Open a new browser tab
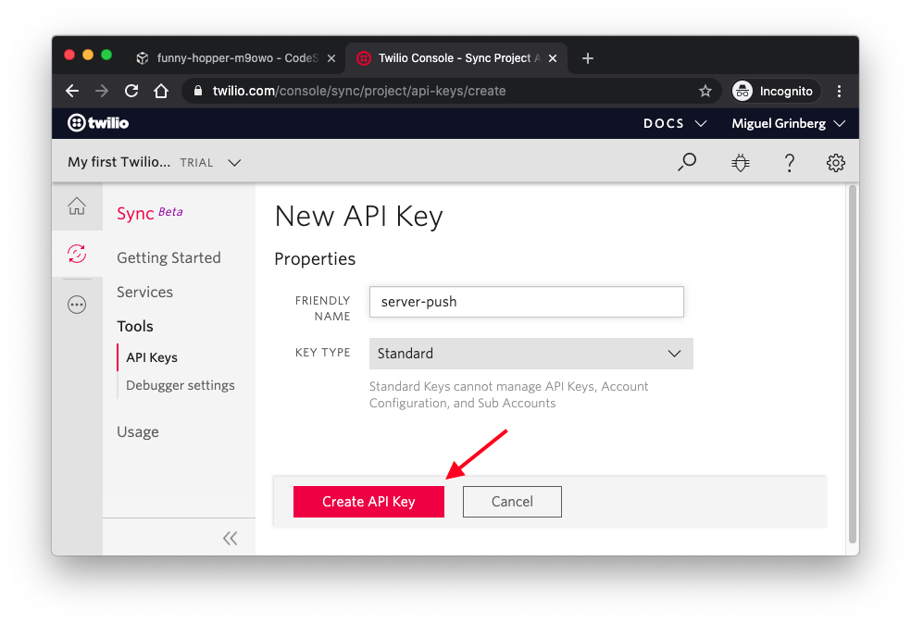The image size is (911, 624). pyautogui.click(x=587, y=58)
